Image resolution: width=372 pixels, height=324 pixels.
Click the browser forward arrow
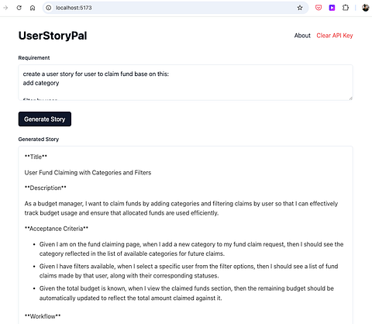[5, 8]
